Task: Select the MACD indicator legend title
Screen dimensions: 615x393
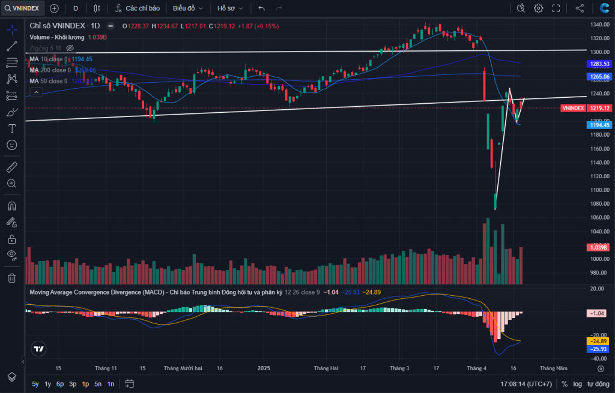Action: pos(156,292)
